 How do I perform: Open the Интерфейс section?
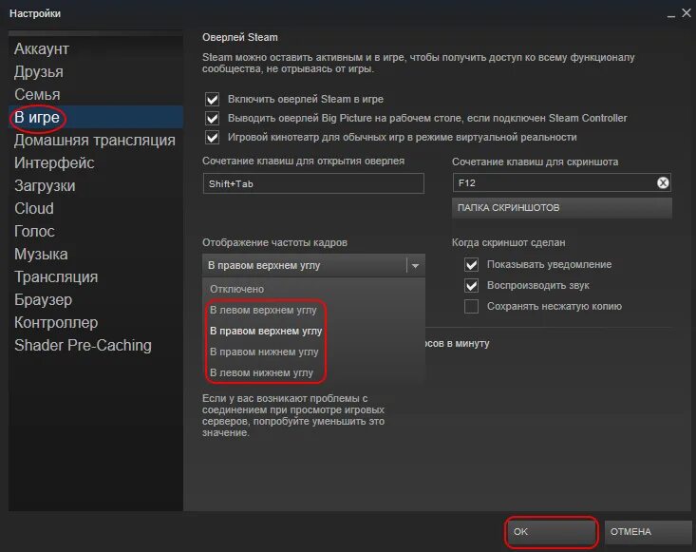[96, 163]
